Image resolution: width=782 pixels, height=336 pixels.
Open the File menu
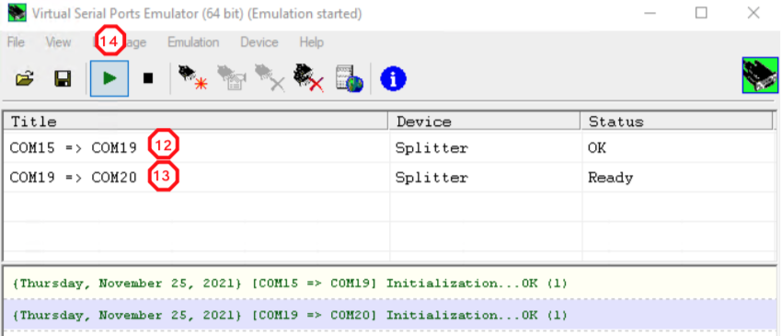click(16, 42)
